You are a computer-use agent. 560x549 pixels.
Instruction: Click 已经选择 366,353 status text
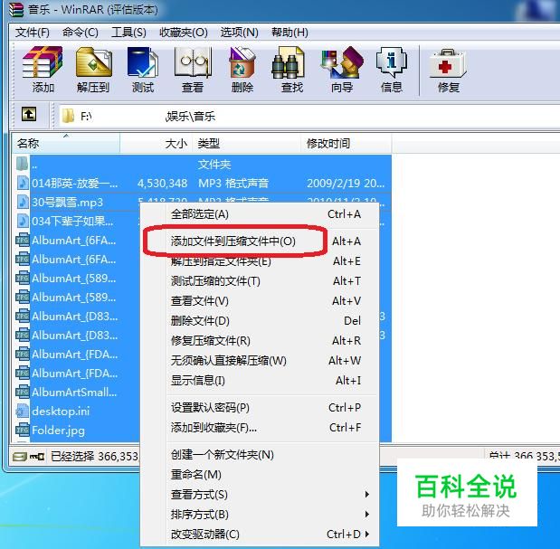pos(94,456)
